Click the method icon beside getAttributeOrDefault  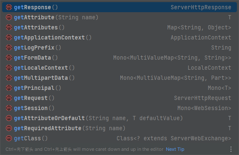(x=9, y=118)
